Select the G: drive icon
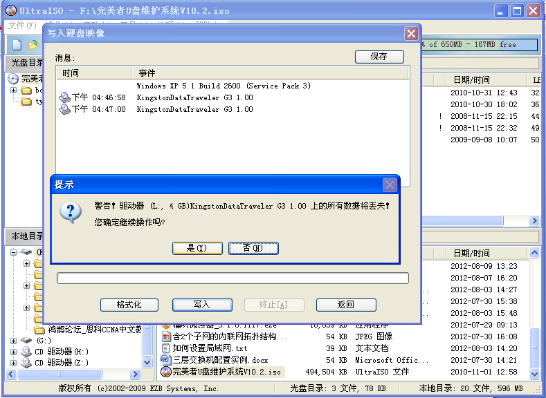 (26, 340)
